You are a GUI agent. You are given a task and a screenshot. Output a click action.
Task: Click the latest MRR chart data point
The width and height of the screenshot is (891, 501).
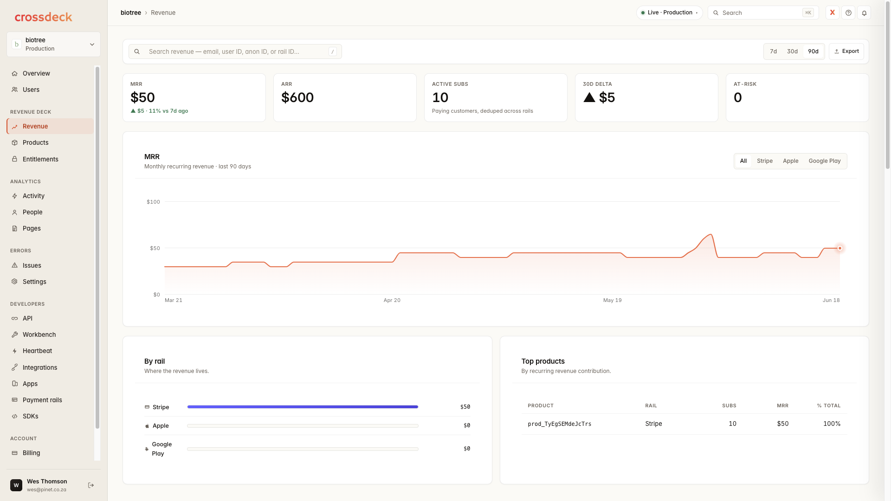[839, 248]
